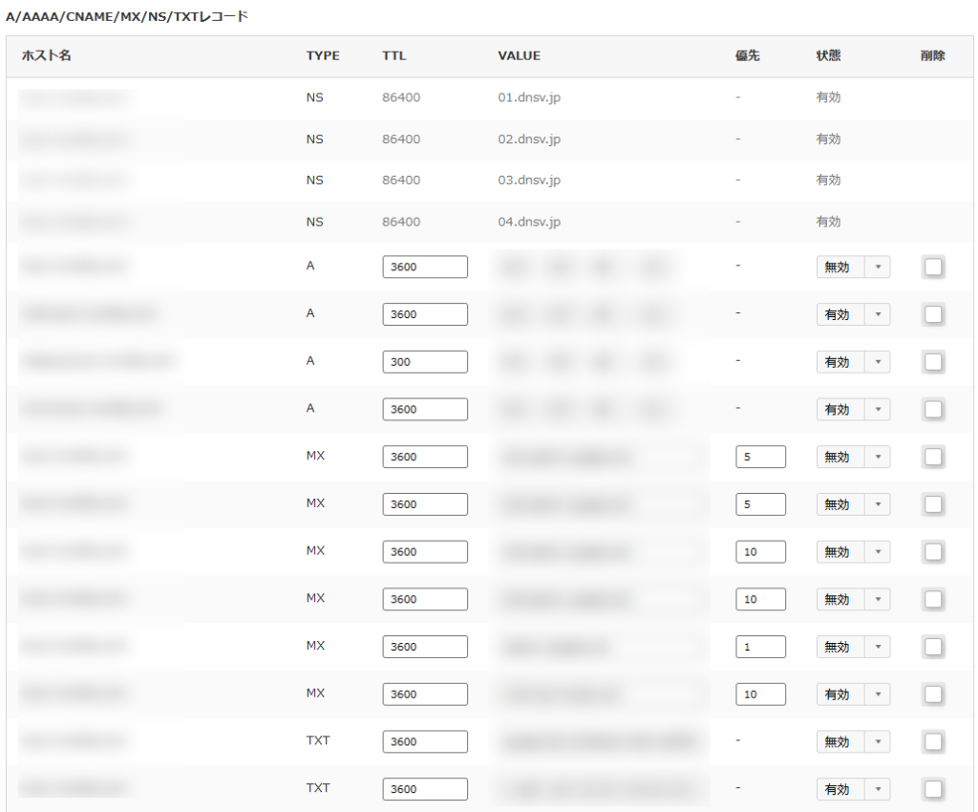978x812 pixels.
Task: Click the 01.dnsv.jp NS value
Action: tap(528, 97)
